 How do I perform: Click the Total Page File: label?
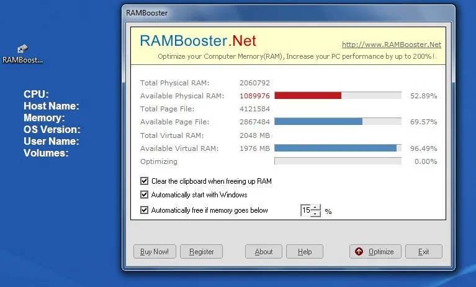[x=168, y=109]
